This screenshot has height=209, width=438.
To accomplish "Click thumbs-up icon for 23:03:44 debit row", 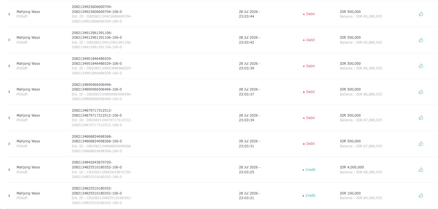I will click(421, 14).
